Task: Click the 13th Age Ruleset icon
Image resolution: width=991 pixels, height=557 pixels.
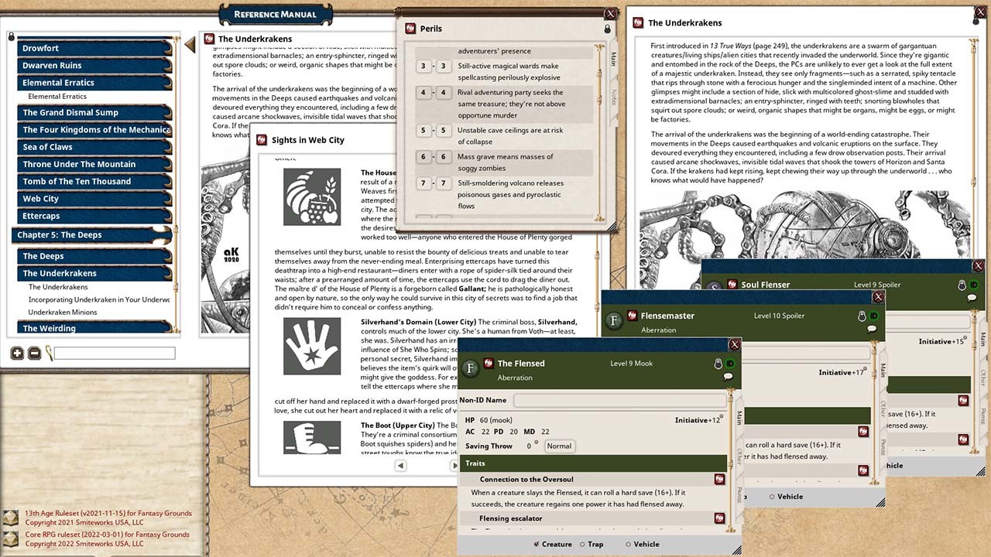Action: coord(11,518)
